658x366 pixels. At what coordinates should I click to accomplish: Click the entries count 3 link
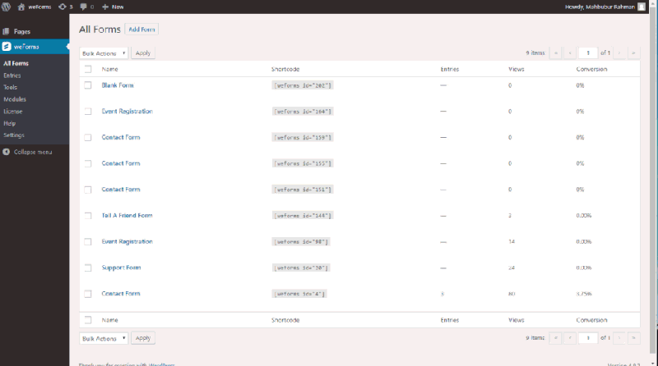pos(443,294)
